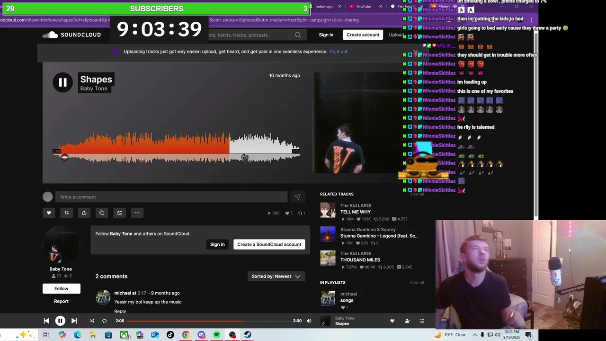Open the Try it out link
This screenshot has height=341, width=606.
[338, 52]
